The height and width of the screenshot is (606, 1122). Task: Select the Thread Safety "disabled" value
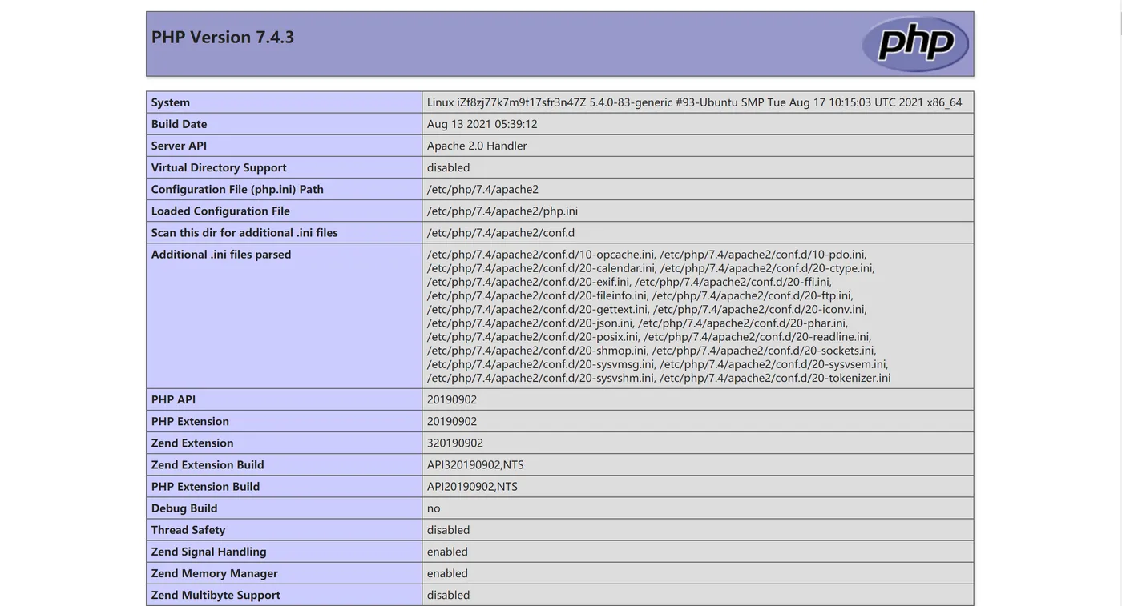[449, 529]
